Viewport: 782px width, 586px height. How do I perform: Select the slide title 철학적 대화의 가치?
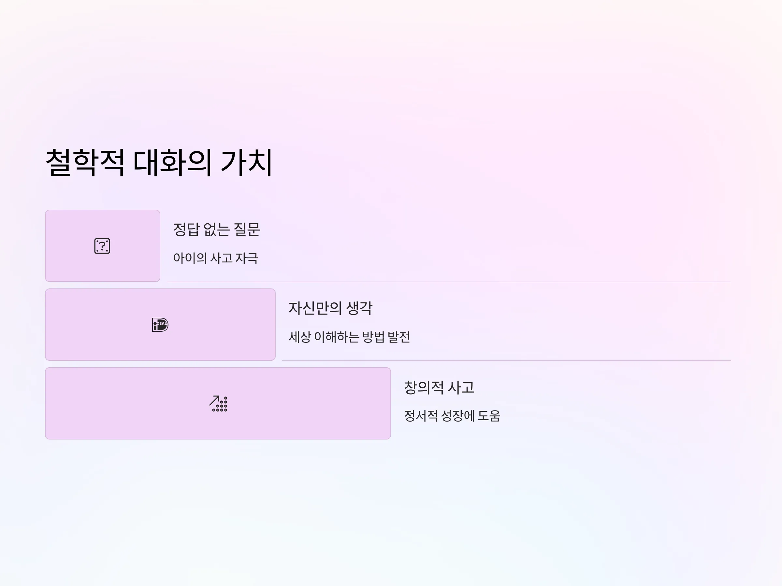coord(159,162)
